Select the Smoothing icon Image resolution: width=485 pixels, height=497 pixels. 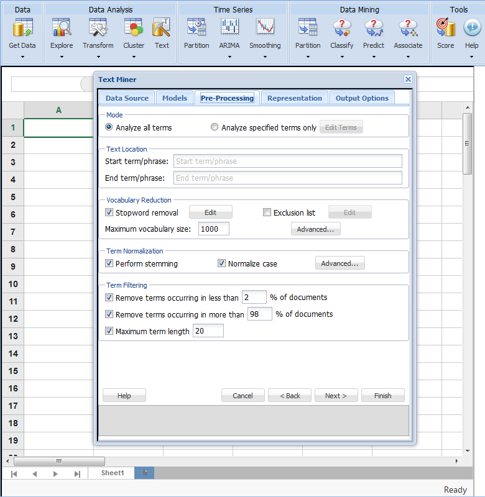click(265, 27)
